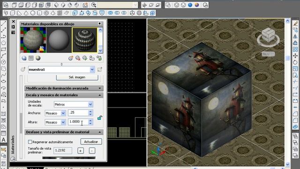Activate the 3D Rotate tool
Image resolution: width=300 pixels, height=169 pixels.
click(x=139, y=13)
